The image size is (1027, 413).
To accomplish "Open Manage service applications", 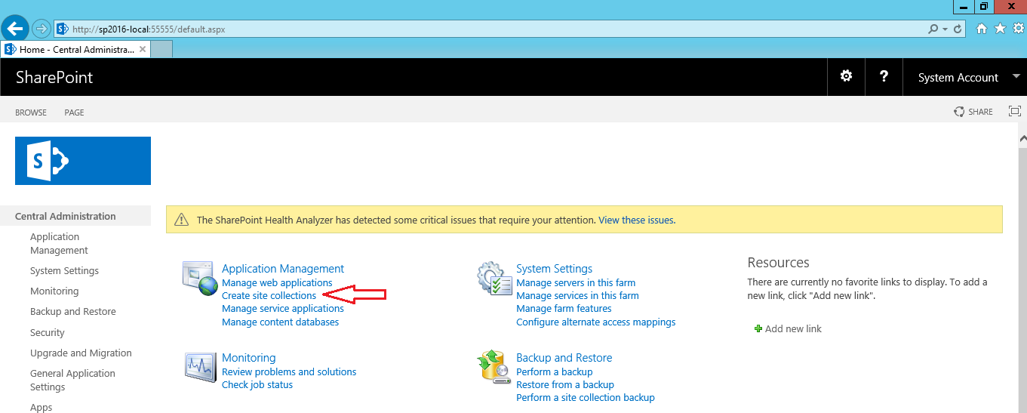I will 283,308.
